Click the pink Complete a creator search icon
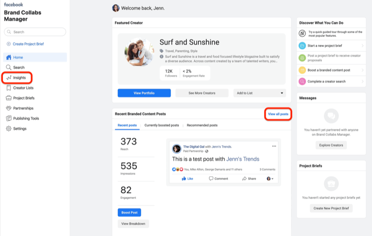This screenshot has height=236, width=372. tap(302, 81)
